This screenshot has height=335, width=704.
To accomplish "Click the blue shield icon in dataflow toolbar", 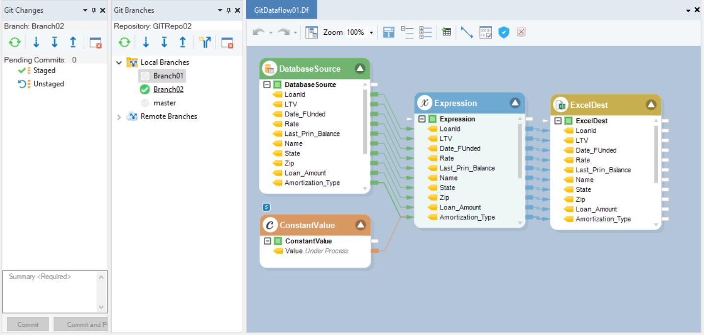I will (x=503, y=32).
